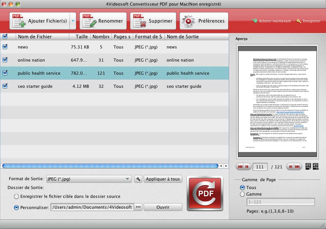Click the Acheter maintenant link
The width and height of the screenshot is (326, 229).
[271, 21]
